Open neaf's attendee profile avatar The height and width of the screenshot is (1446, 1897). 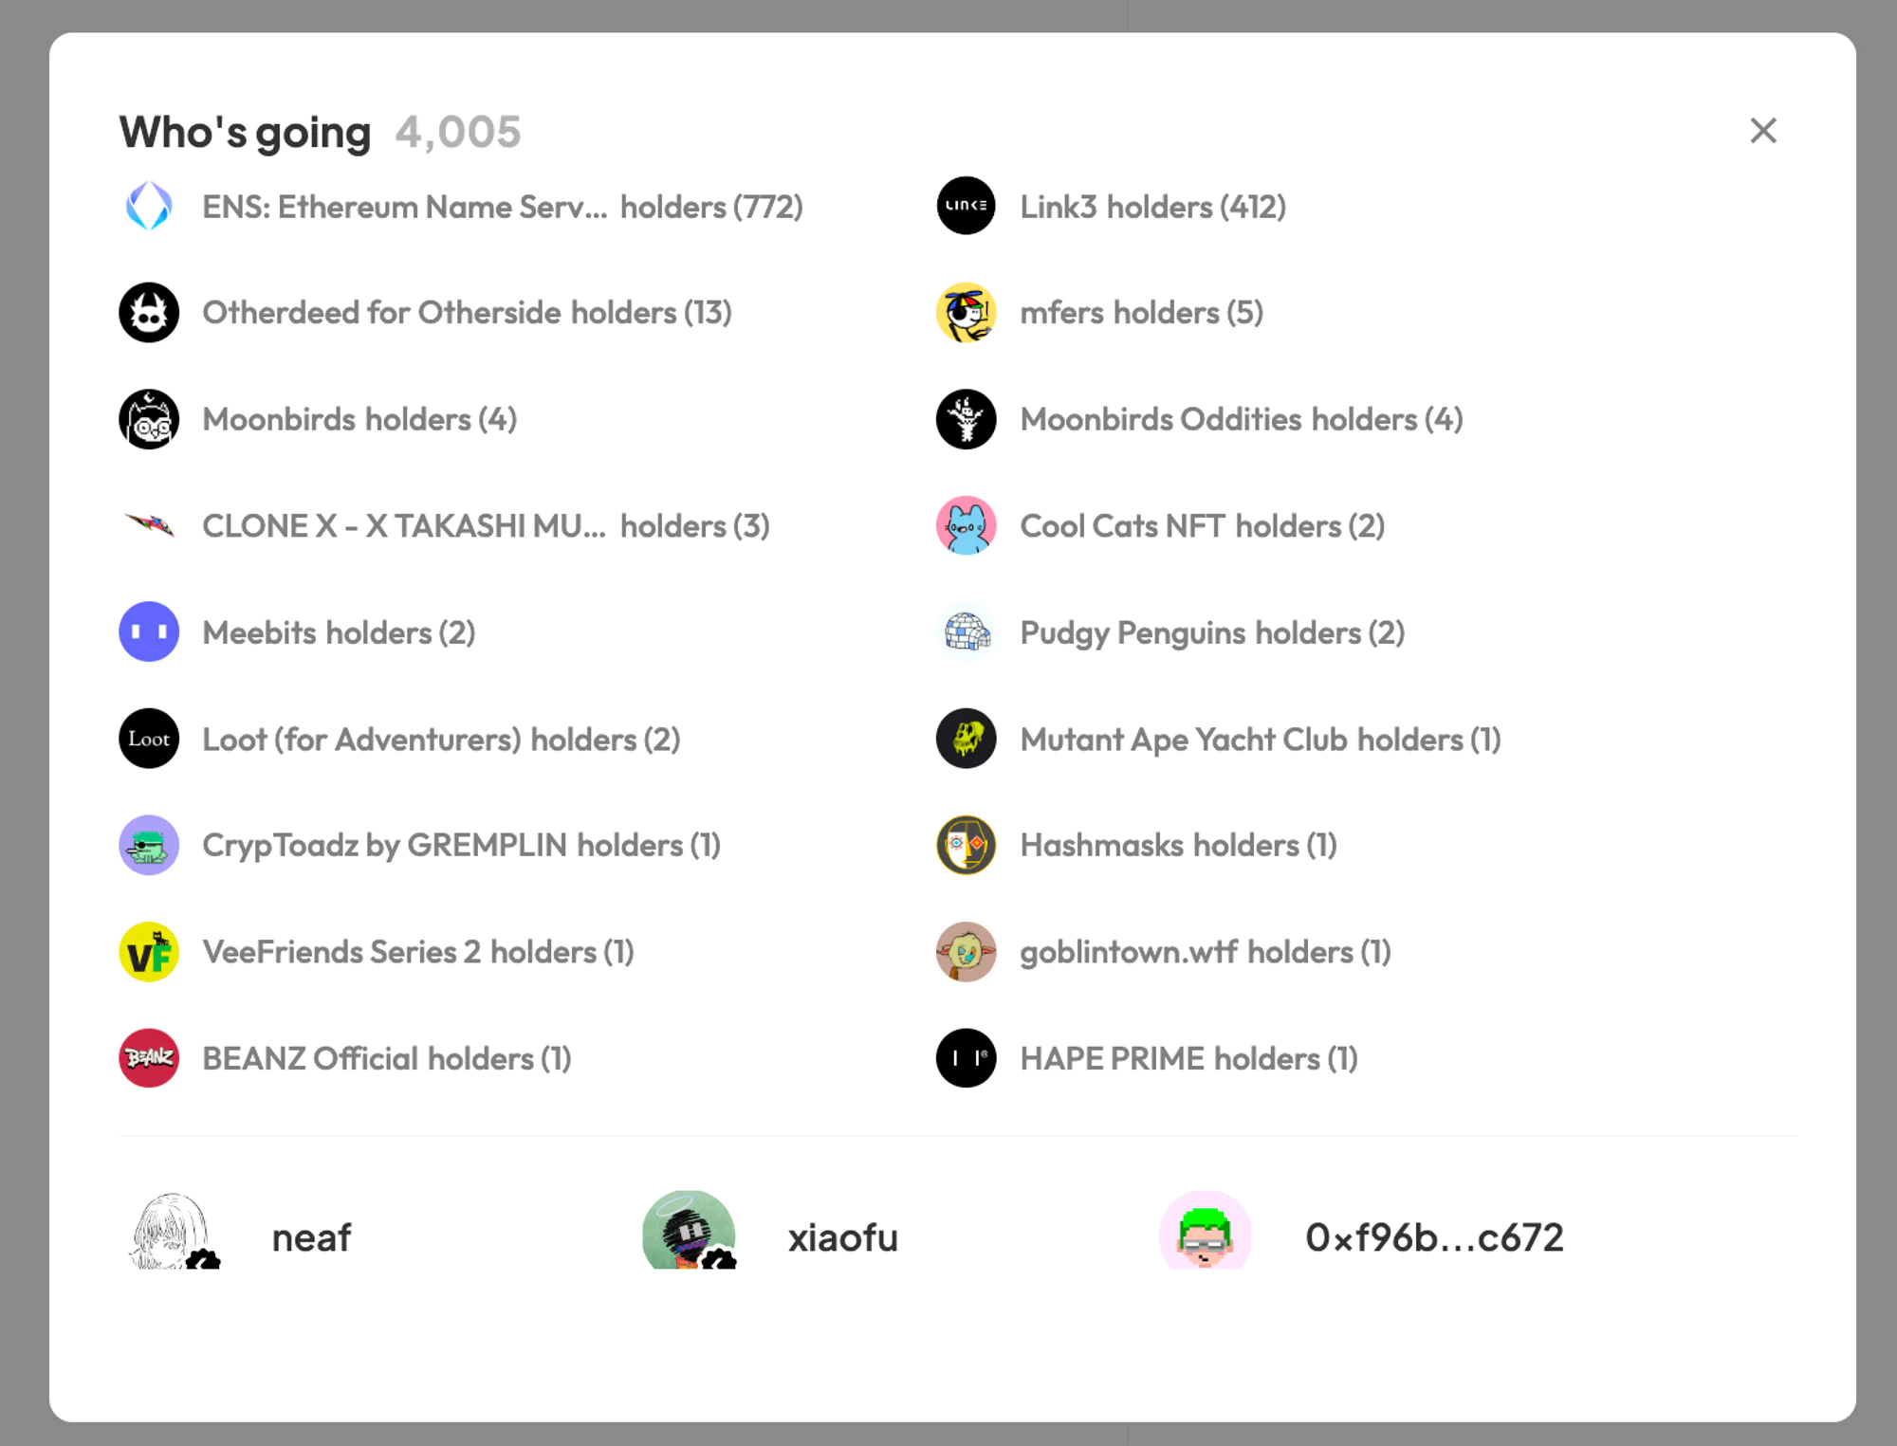pos(172,1231)
